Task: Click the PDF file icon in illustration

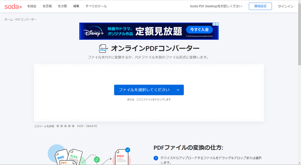Action: pyautogui.click(x=121, y=157)
